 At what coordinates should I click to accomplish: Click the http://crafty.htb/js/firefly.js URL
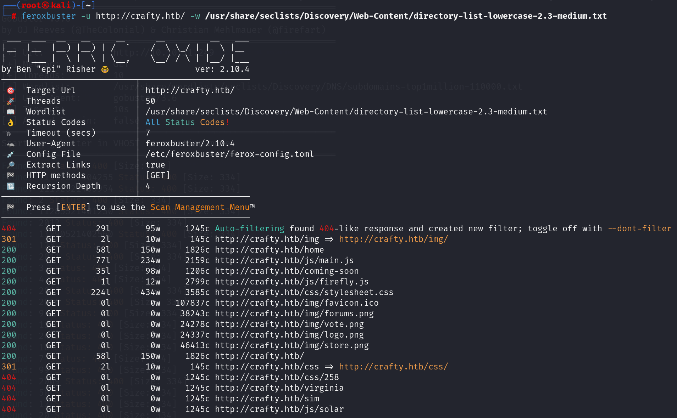coord(292,282)
